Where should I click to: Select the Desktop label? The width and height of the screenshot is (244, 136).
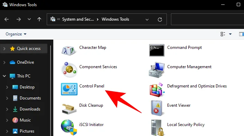click(x=27, y=87)
